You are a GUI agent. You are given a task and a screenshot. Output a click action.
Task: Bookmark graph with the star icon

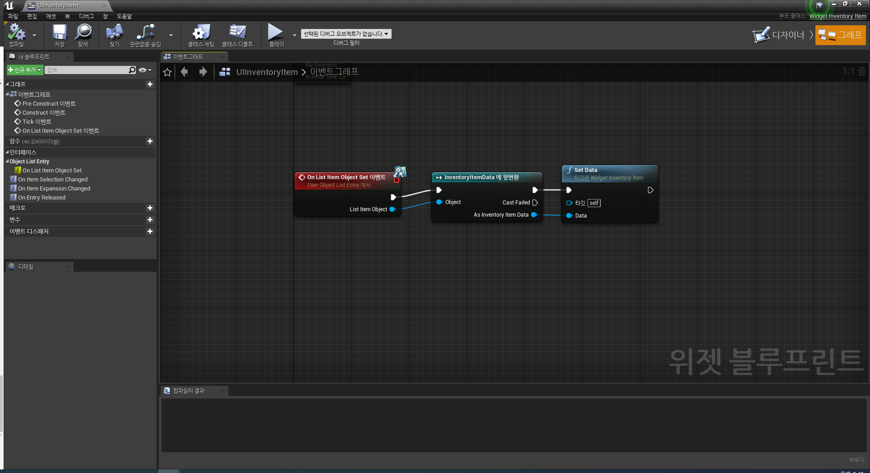coord(167,72)
